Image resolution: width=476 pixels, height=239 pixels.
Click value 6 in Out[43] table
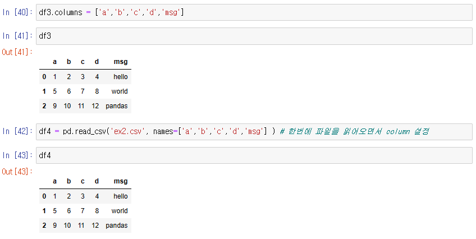pyautogui.click(x=69, y=211)
